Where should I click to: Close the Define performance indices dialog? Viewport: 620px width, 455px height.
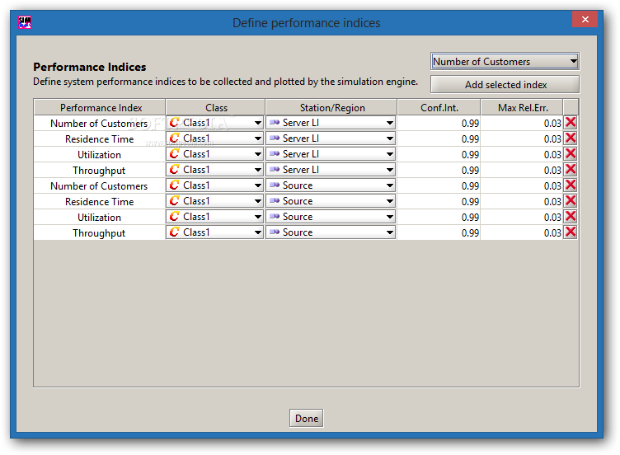coord(585,19)
